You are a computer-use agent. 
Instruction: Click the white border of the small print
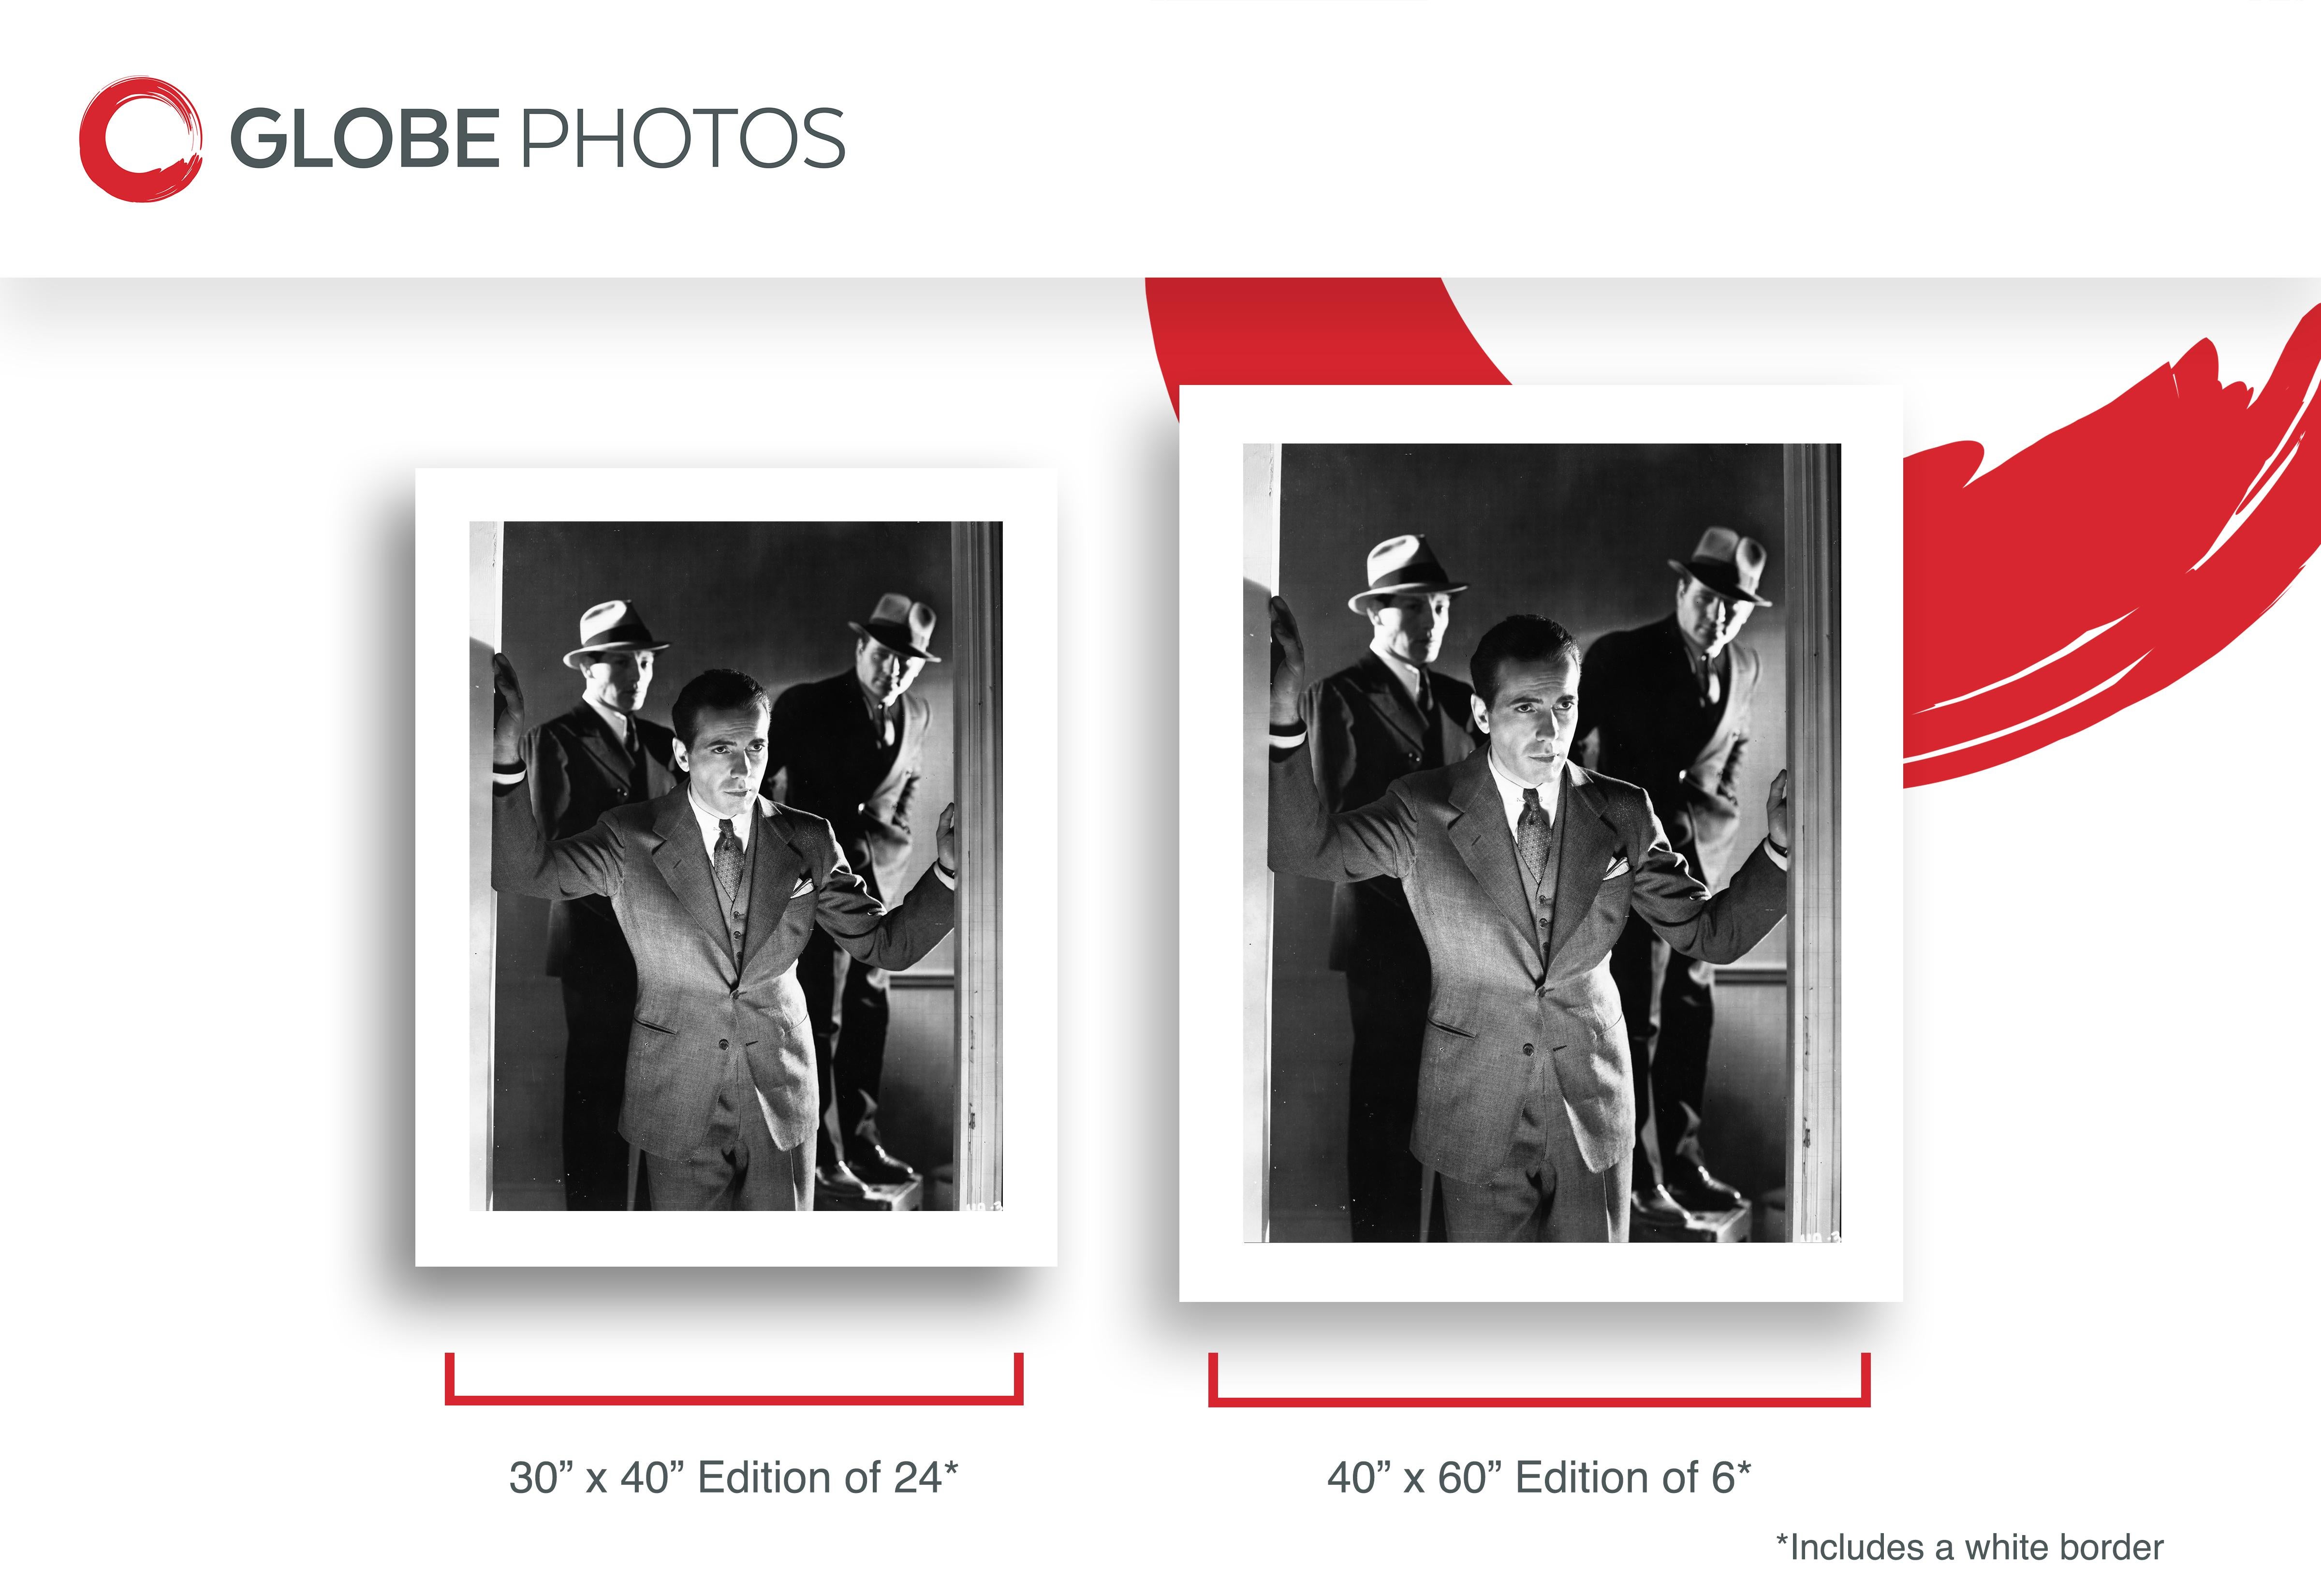[735, 1238]
